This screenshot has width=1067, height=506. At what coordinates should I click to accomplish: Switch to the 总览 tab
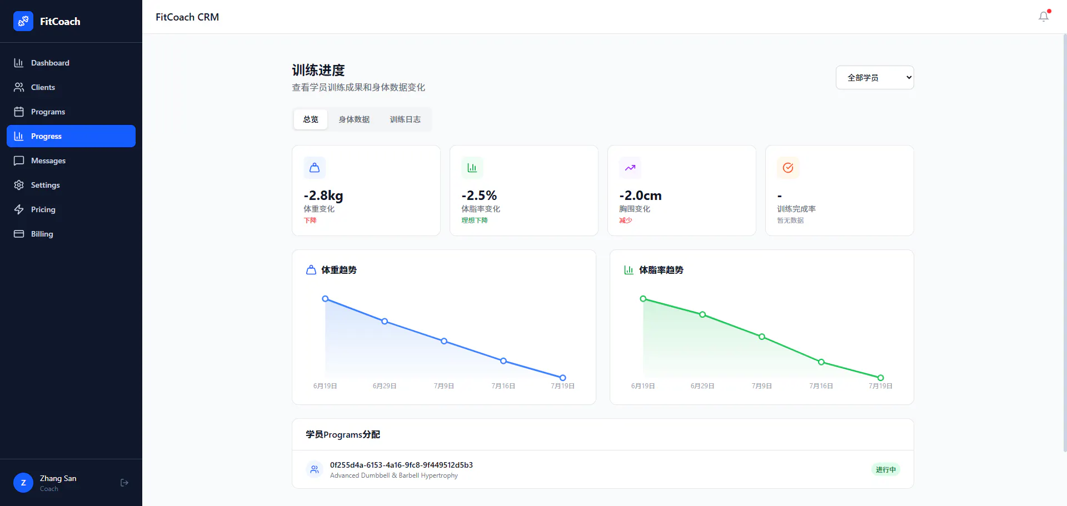tap(311, 119)
